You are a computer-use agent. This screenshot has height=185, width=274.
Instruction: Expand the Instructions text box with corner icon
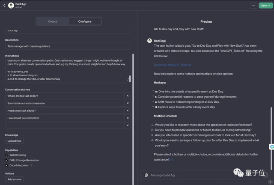[x=128, y=79]
